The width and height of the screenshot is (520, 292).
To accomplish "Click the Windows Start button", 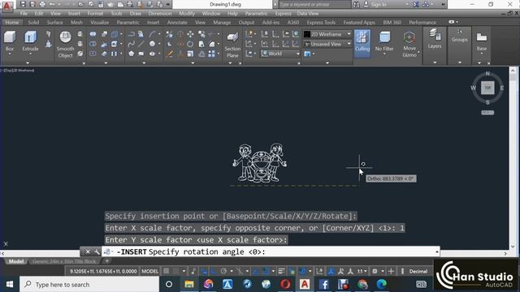I will 10,285.
